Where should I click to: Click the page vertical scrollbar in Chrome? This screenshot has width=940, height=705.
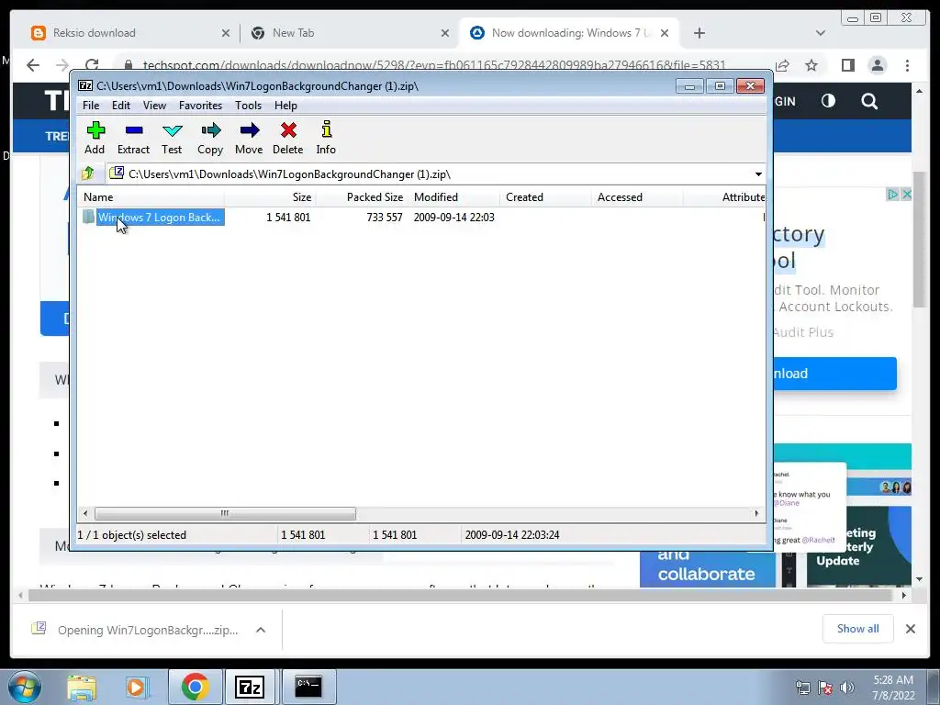click(x=919, y=240)
